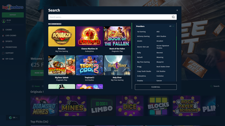Open the Casino menu item
This screenshot has height=126, width=225.
pos(8,30)
